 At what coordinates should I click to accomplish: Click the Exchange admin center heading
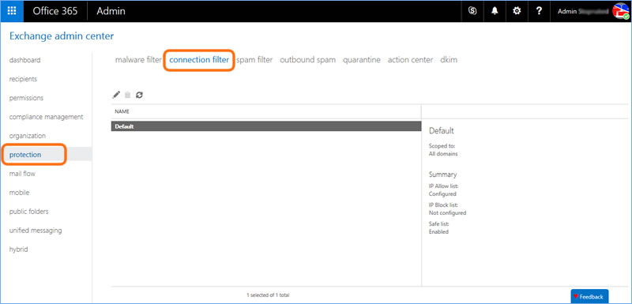click(62, 36)
